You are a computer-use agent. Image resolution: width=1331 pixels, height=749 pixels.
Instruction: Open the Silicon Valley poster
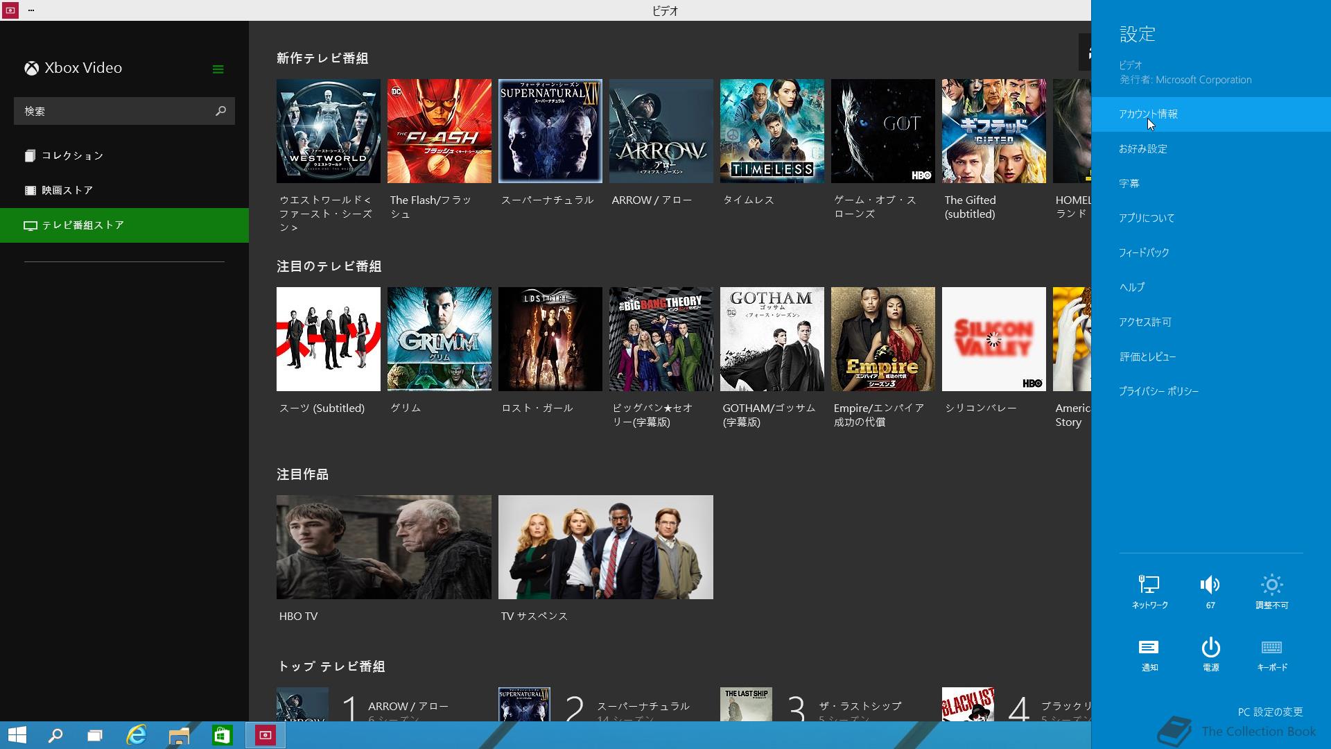pos(994,339)
